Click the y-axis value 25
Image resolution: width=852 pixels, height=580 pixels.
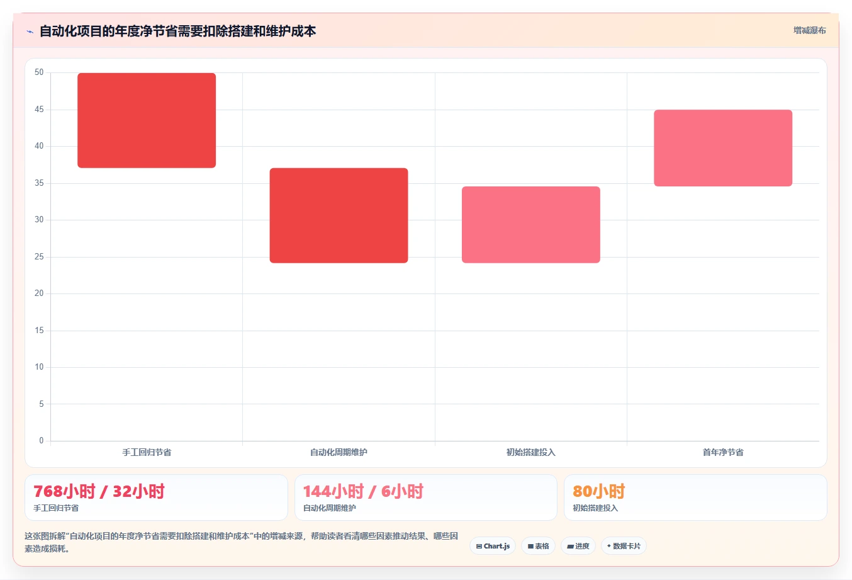39,257
